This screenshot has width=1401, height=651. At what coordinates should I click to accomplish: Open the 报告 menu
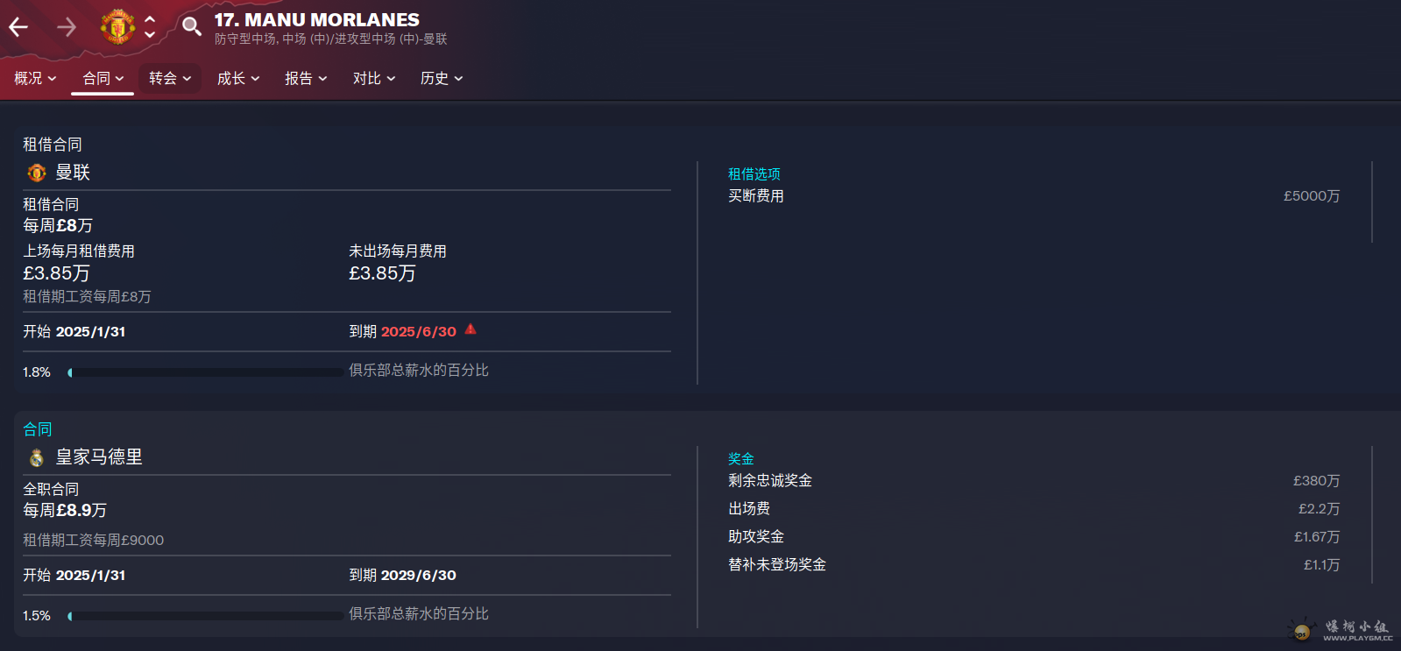pyautogui.click(x=306, y=78)
